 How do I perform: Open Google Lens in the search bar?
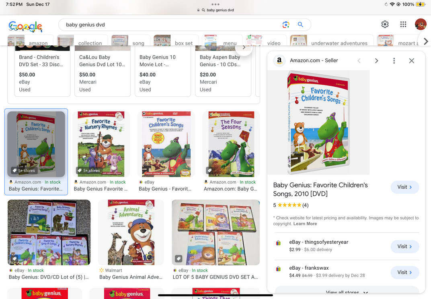tap(286, 24)
